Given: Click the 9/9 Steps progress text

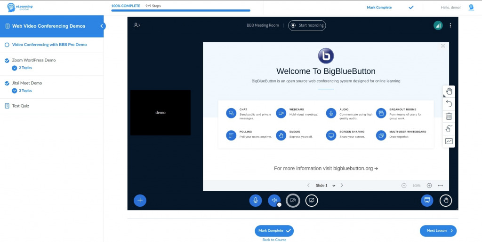Looking at the screenshot, I should [x=153, y=6].
